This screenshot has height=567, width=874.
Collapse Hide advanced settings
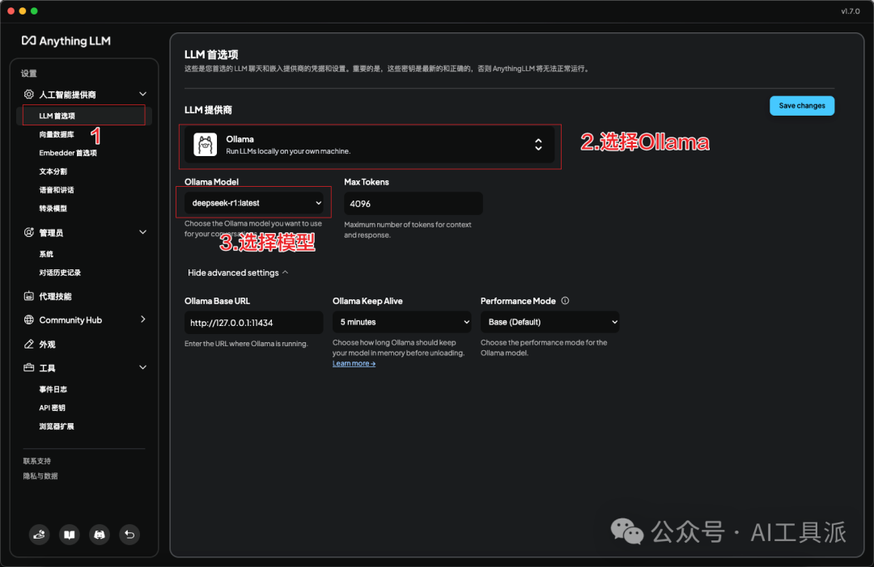coord(238,273)
